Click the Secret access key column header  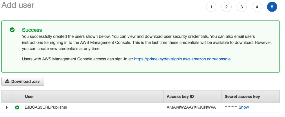242,96
